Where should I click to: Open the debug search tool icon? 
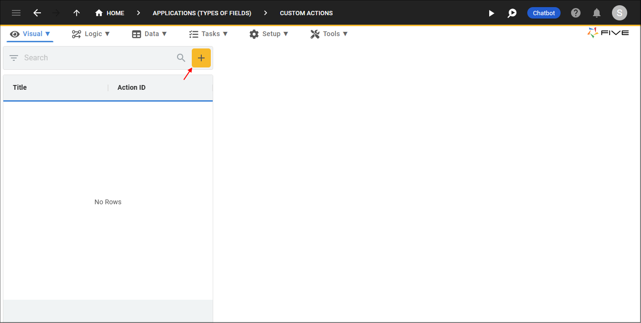coord(512,13)
